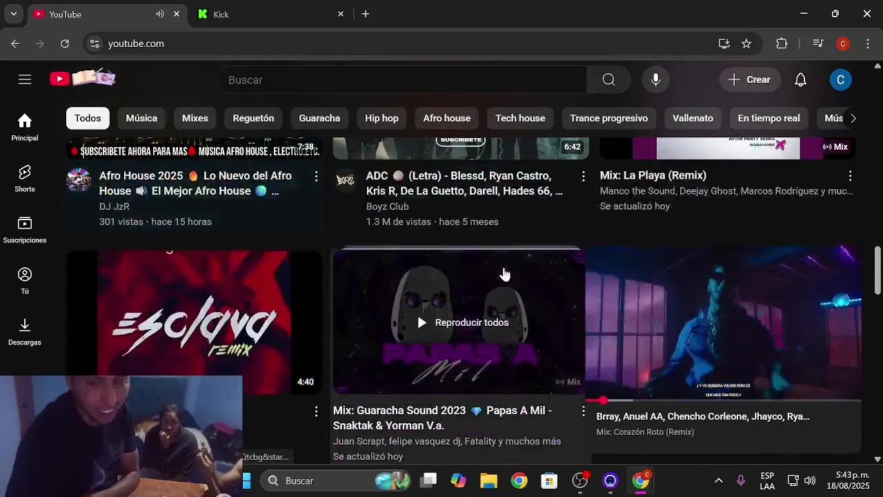Switch to the Kick browser tab
Screen dimensions: 883x497
271,14
